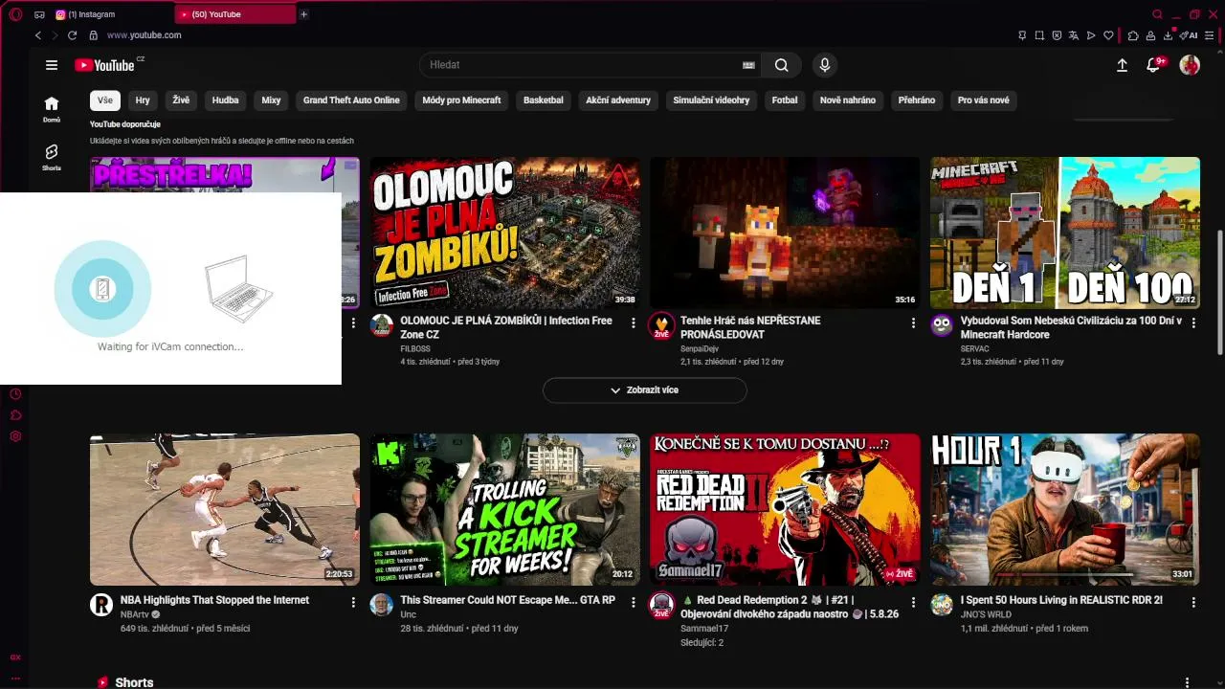Open the YouTube notifications bell
This screenshot has height=689, width=1225.
pyautogui.click(x=1154, y=65)
